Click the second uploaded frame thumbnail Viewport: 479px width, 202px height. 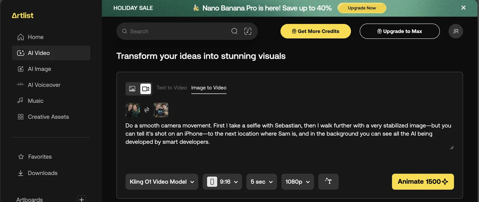[x=161, y=110]
